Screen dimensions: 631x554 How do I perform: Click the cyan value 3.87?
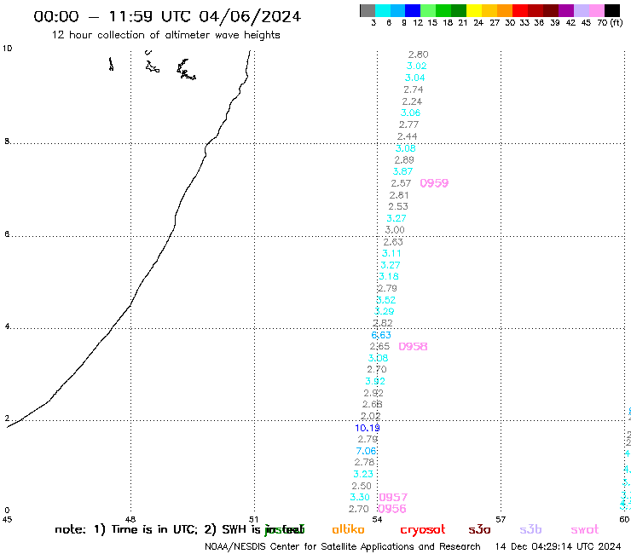coord(402,171)
